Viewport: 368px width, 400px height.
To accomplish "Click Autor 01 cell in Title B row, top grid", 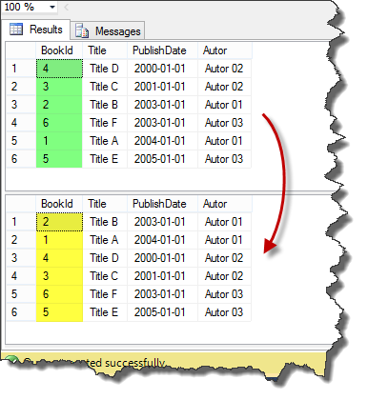I will (x=224, y=105).
